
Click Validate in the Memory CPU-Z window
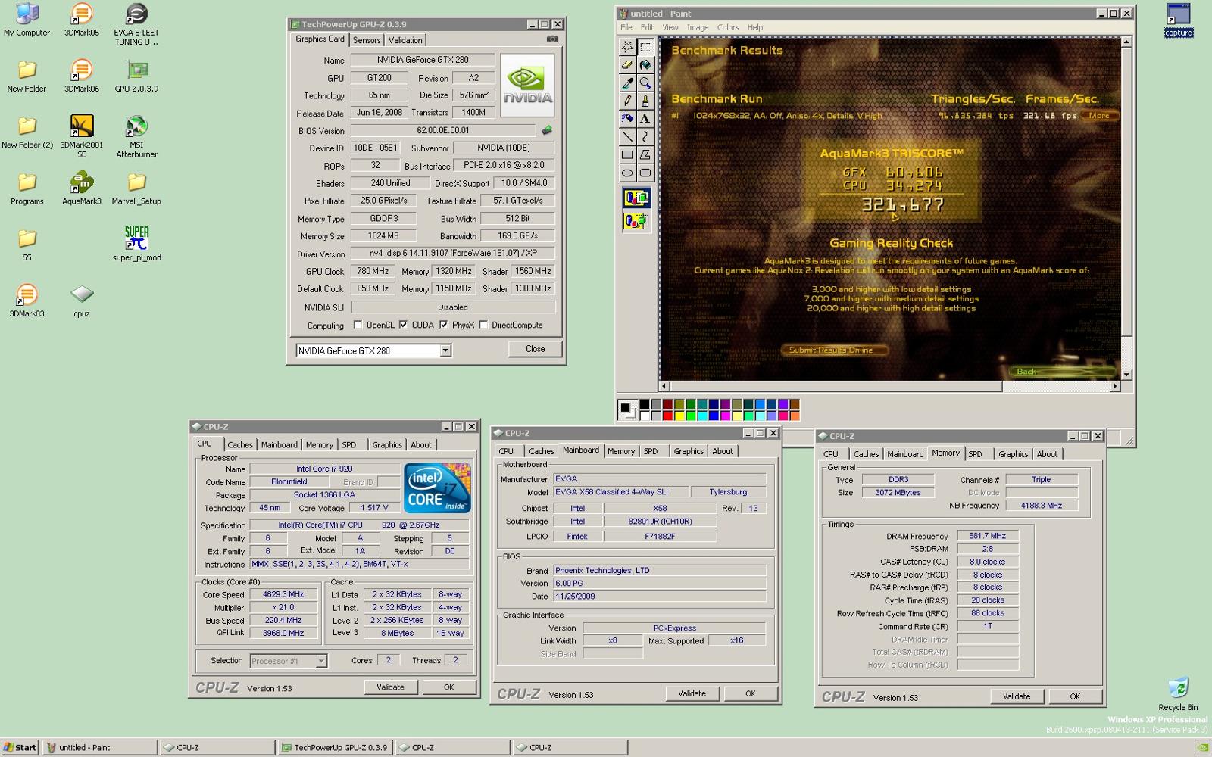(1017, 696)
